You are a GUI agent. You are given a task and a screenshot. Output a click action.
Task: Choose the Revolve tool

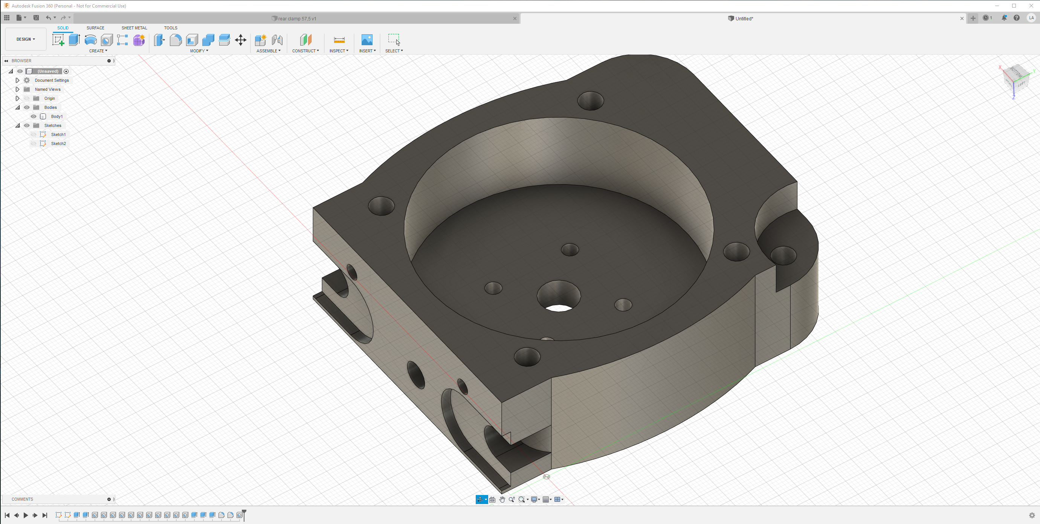tap(90, 40)
